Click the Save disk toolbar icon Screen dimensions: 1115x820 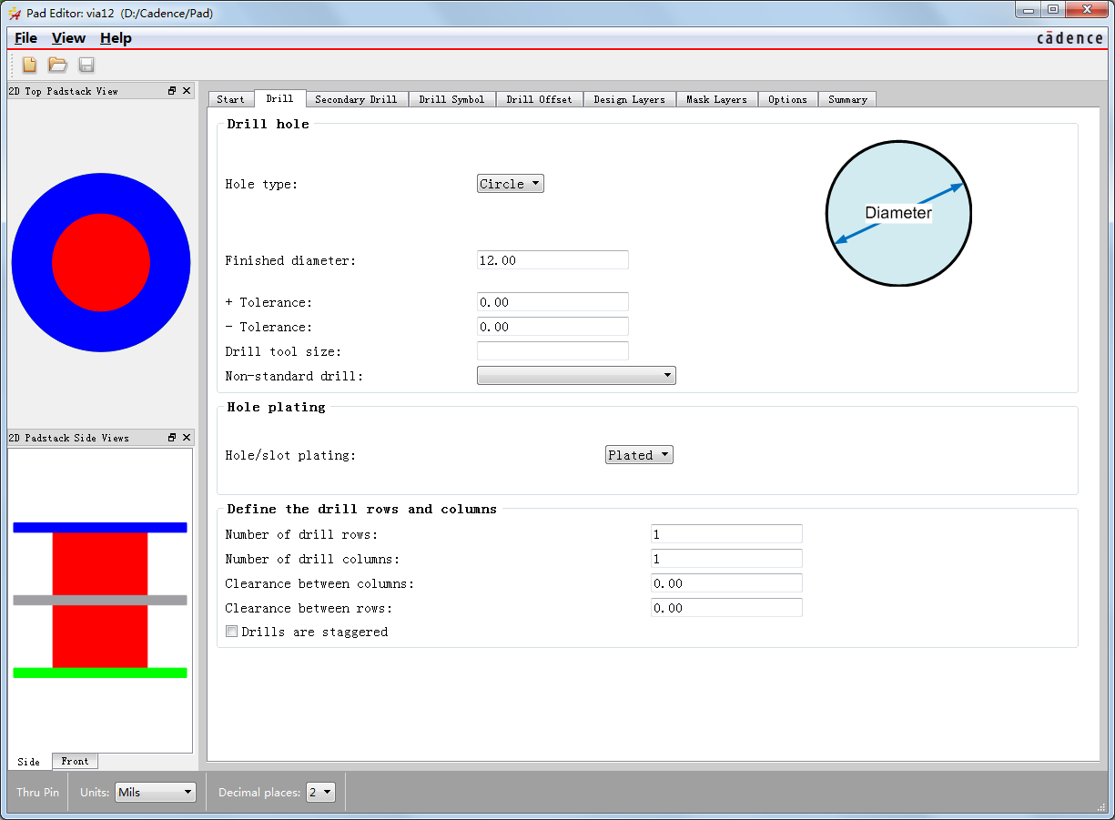coord(86,65)
